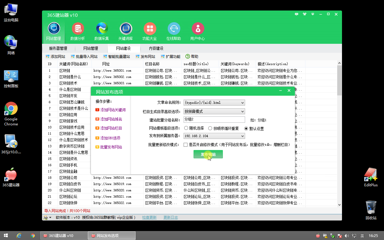The image size is (384, 240).
Task: Switch to 365建站器 v10 taskbar button
Action: (x=64, y=235)
